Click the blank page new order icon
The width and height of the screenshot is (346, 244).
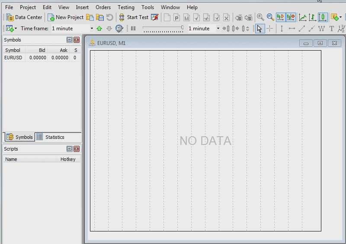point(167,17)
